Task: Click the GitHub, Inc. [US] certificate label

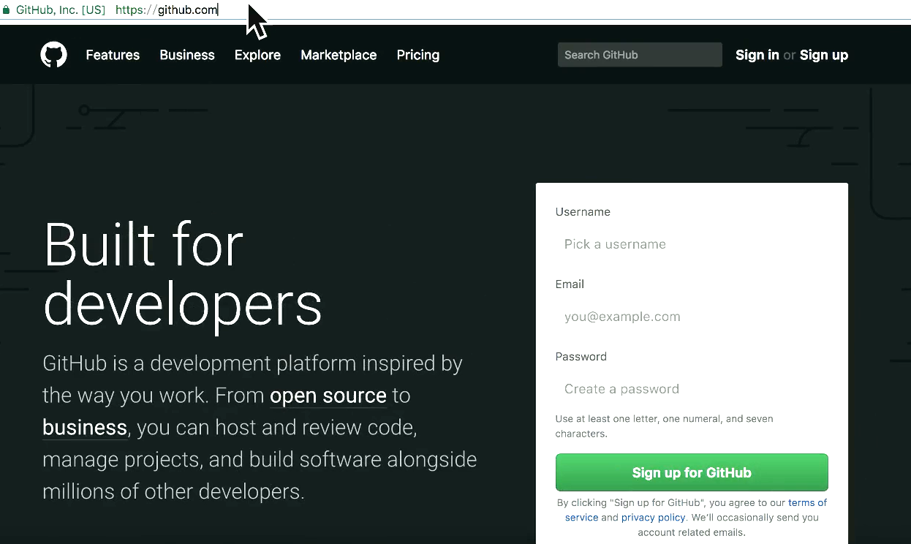Action: 61,10
